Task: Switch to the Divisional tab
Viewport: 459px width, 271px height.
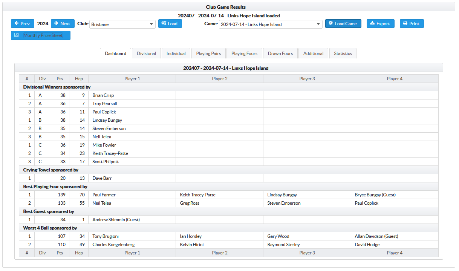Action: click(x=146, y=54)
